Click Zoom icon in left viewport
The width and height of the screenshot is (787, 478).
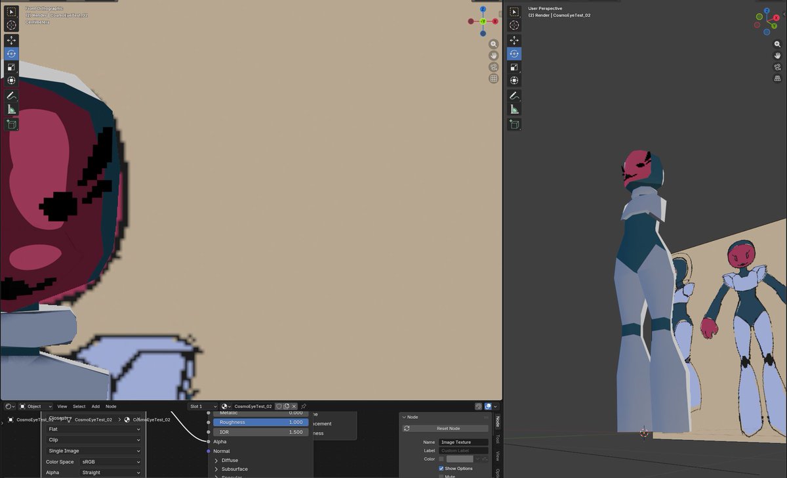(493, 44)
